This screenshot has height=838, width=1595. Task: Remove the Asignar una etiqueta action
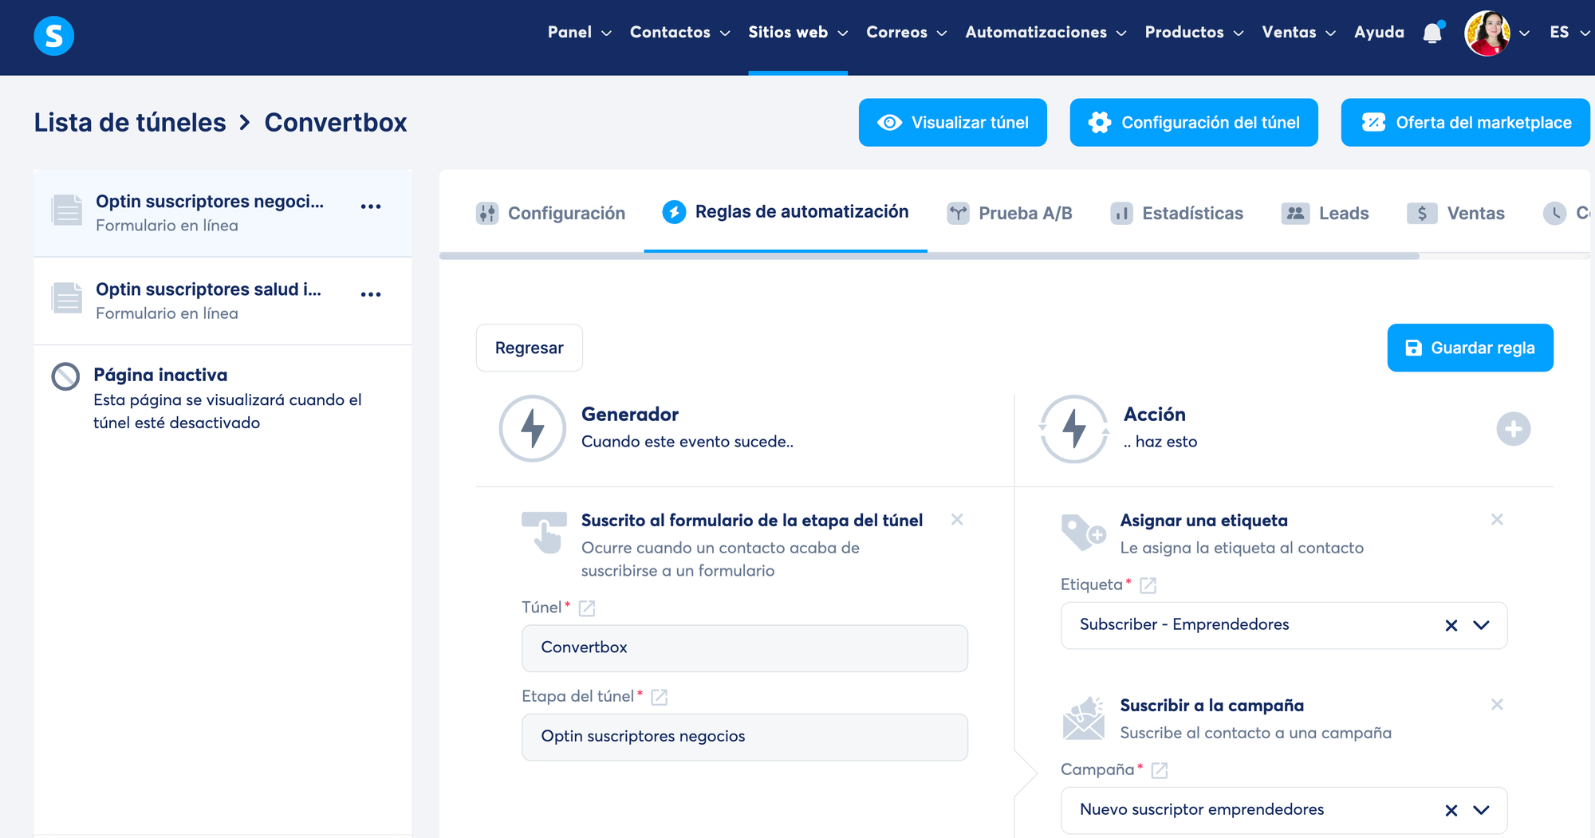(1497, 520)
